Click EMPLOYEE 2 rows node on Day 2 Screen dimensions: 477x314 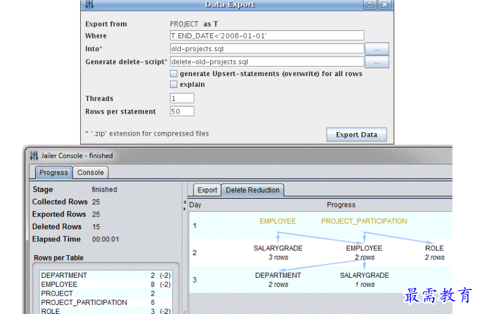point(364,253)
